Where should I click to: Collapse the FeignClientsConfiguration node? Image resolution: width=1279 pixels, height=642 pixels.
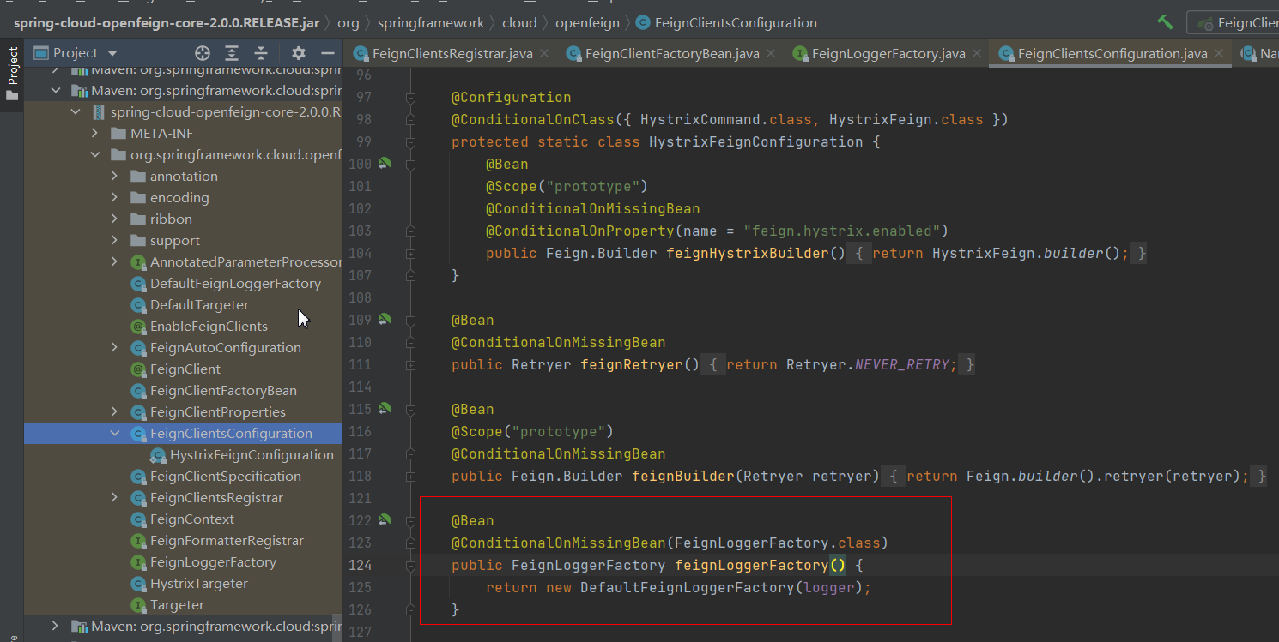pyautogui.click(x=115, y=434)
